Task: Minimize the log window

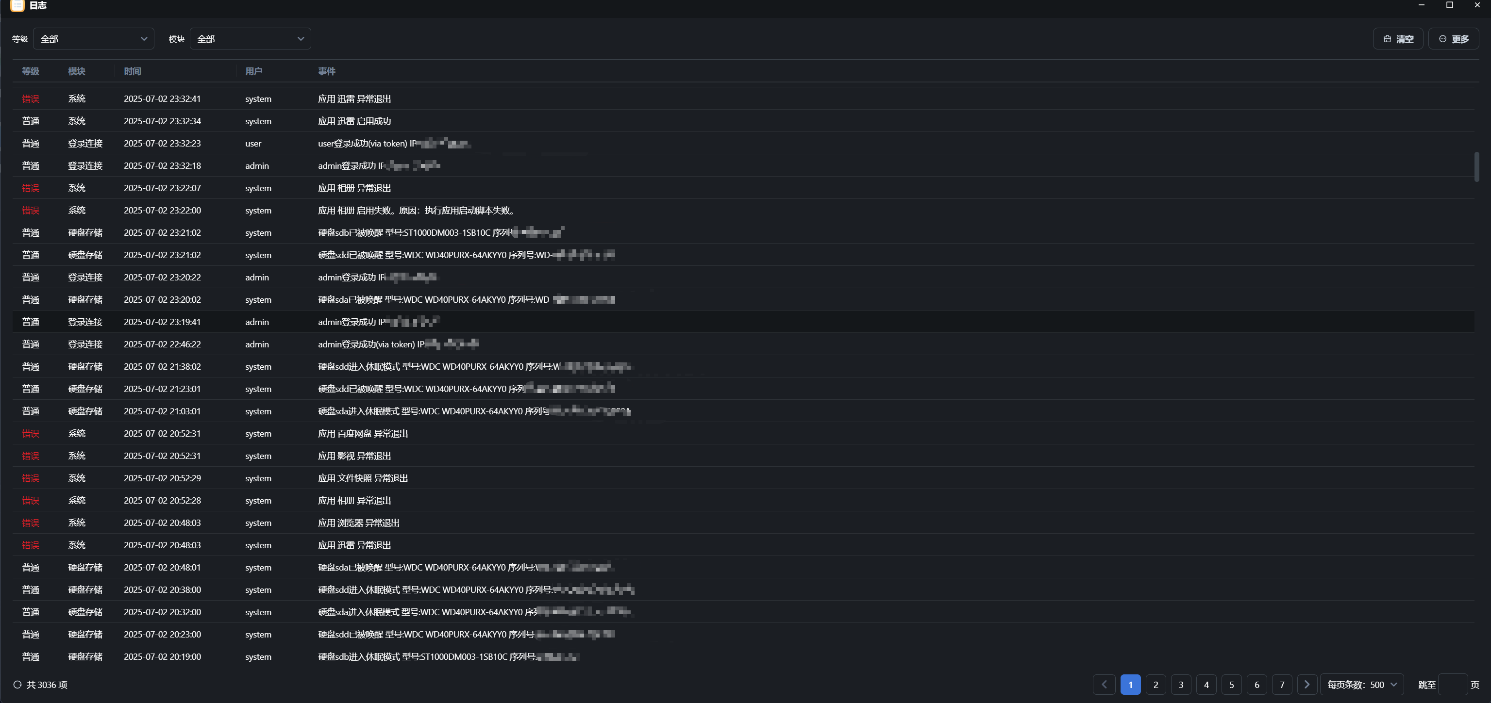Action: (x=1422, y=5)
